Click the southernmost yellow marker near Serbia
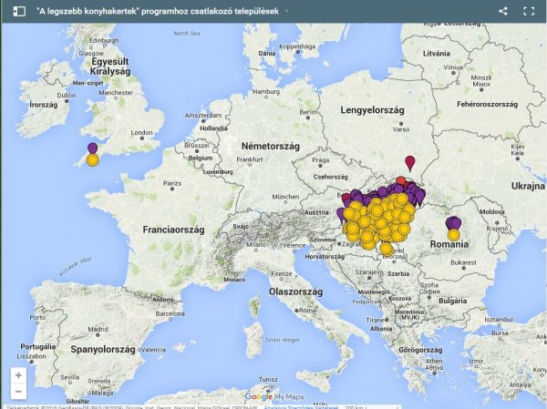The image size is (547, 409). tap(387, 248)
